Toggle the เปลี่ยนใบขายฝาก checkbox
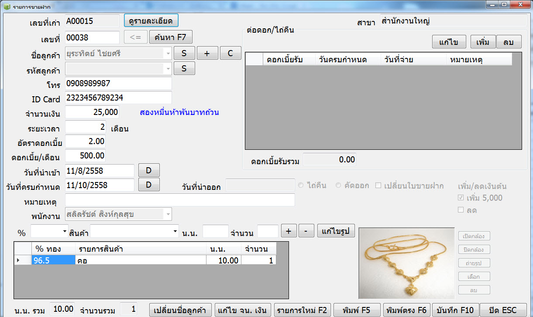Screen dimensions: 533x317 378,185
